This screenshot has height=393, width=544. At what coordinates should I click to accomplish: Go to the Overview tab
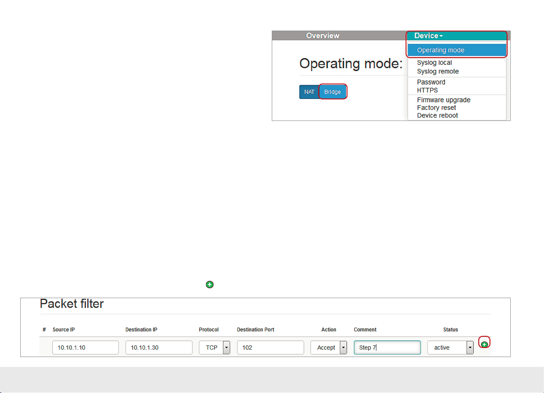(323, 36)
